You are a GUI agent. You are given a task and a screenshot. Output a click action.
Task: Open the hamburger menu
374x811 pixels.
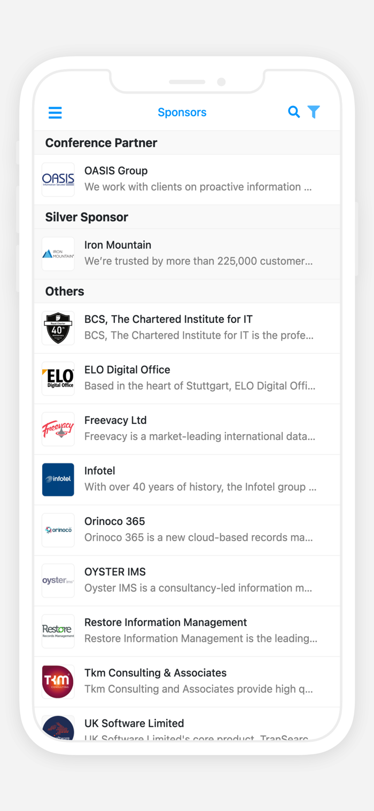(x=55, y=112)
